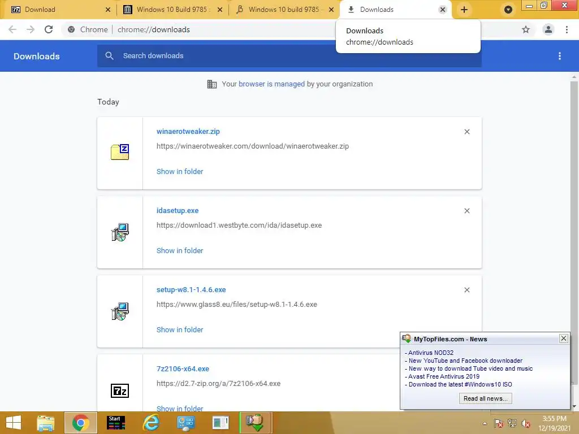Open idasetup.exe file link
The height and width of the screenshot is (434, 579).
(178, 210)
